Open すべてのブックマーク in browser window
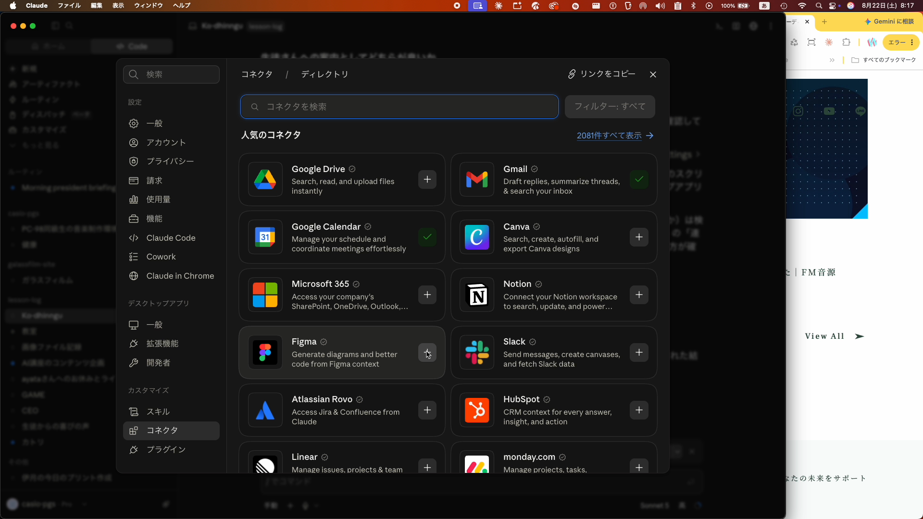This screenshot has height=519, width=923. [x=884, y=60]
